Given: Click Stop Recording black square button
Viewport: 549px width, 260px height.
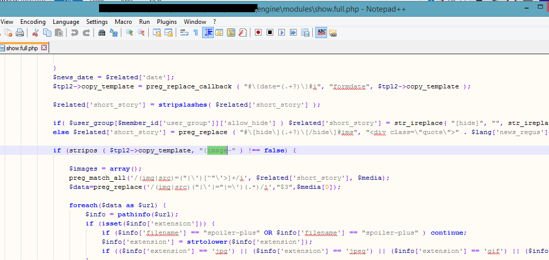Looking at the screenshot, I should click(x=270, y=32).
